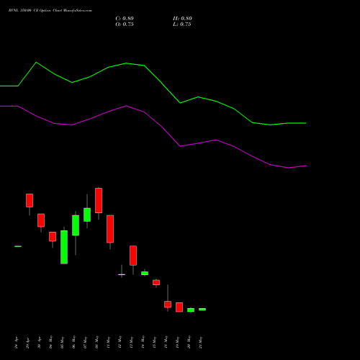This screenshot has width=360, height=360.
Task: Click the tall red candlestick above 08 May
Action: pos(99,200)
